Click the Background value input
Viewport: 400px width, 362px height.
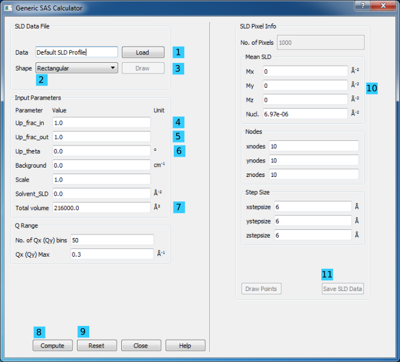101,165
